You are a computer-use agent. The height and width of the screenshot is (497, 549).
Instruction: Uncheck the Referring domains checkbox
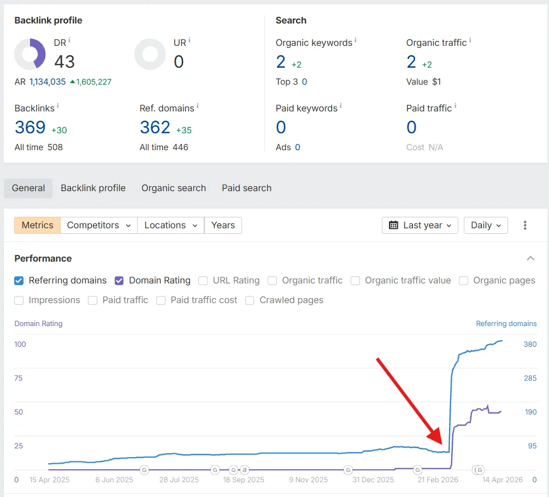click(x=19, y=281)
